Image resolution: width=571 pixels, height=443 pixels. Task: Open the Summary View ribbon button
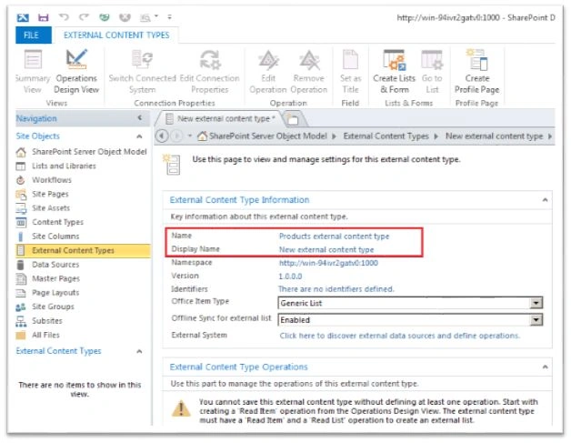pyautogui.click(x=33, y=71)
